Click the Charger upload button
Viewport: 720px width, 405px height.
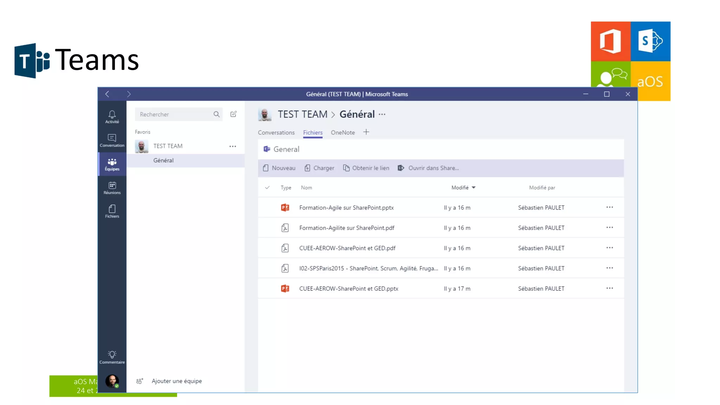point(319,168)
